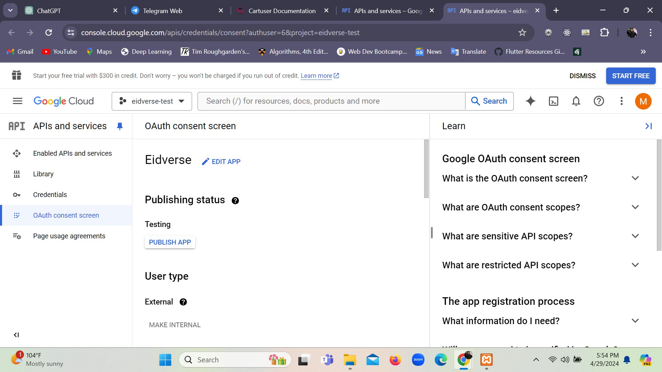The image size is (662, 372).
Task: Collapse the Learn panel with arrow icon
Action: (x=649, y=126)
